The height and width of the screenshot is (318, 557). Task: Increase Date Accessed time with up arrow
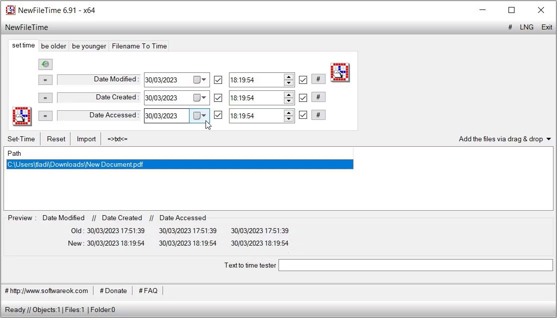pos(289,113)
